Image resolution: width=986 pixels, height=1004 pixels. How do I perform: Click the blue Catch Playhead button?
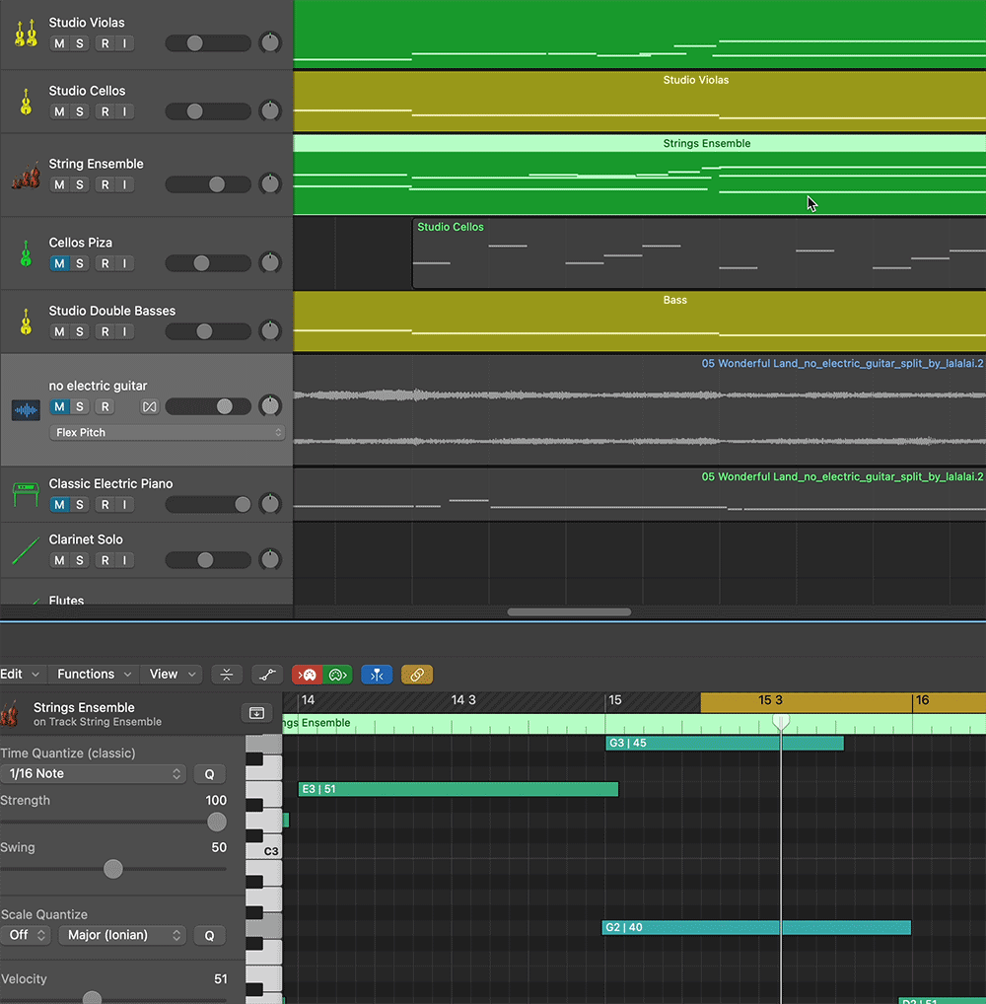pyautogui.click(x=377, y=675)
